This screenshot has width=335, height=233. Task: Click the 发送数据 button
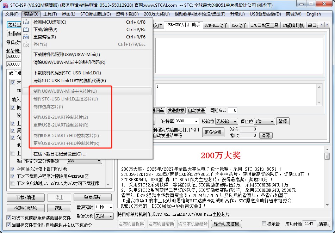click(176, 110)
